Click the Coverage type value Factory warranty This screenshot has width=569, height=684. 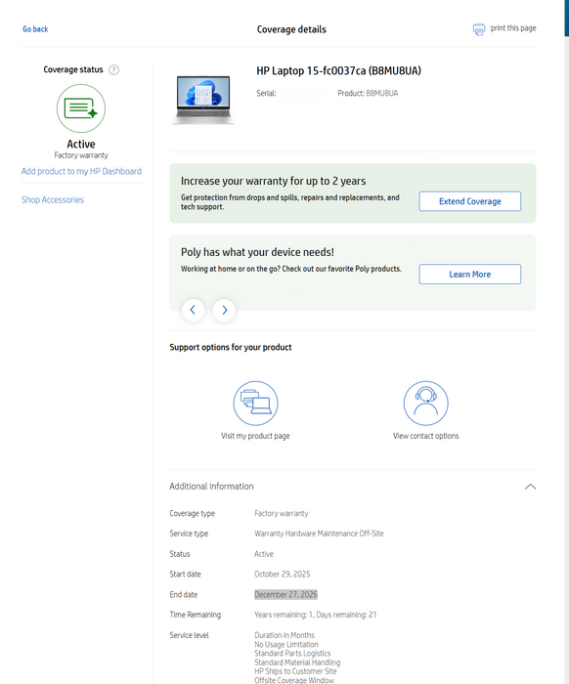pyautogui.click(x=282, y=513)
